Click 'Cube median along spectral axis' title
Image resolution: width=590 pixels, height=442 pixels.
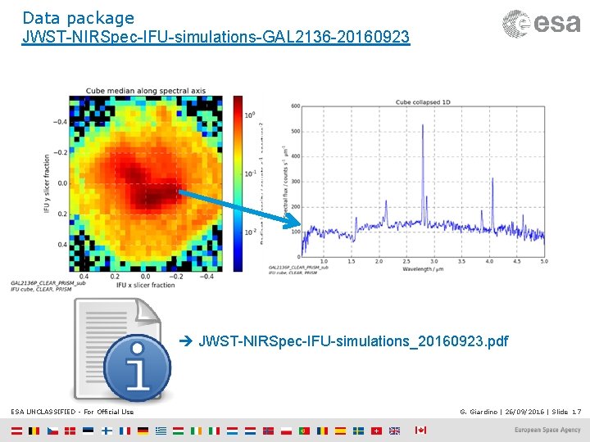point(146,91)
